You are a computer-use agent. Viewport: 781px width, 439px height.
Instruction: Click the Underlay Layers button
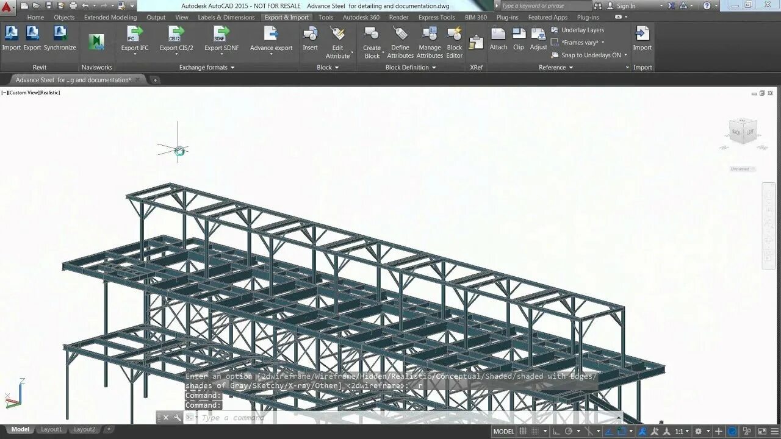point(577,30)
